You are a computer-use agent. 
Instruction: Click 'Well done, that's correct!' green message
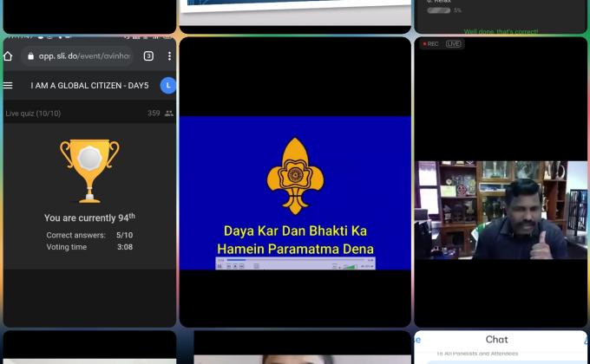tap(501, 31)
